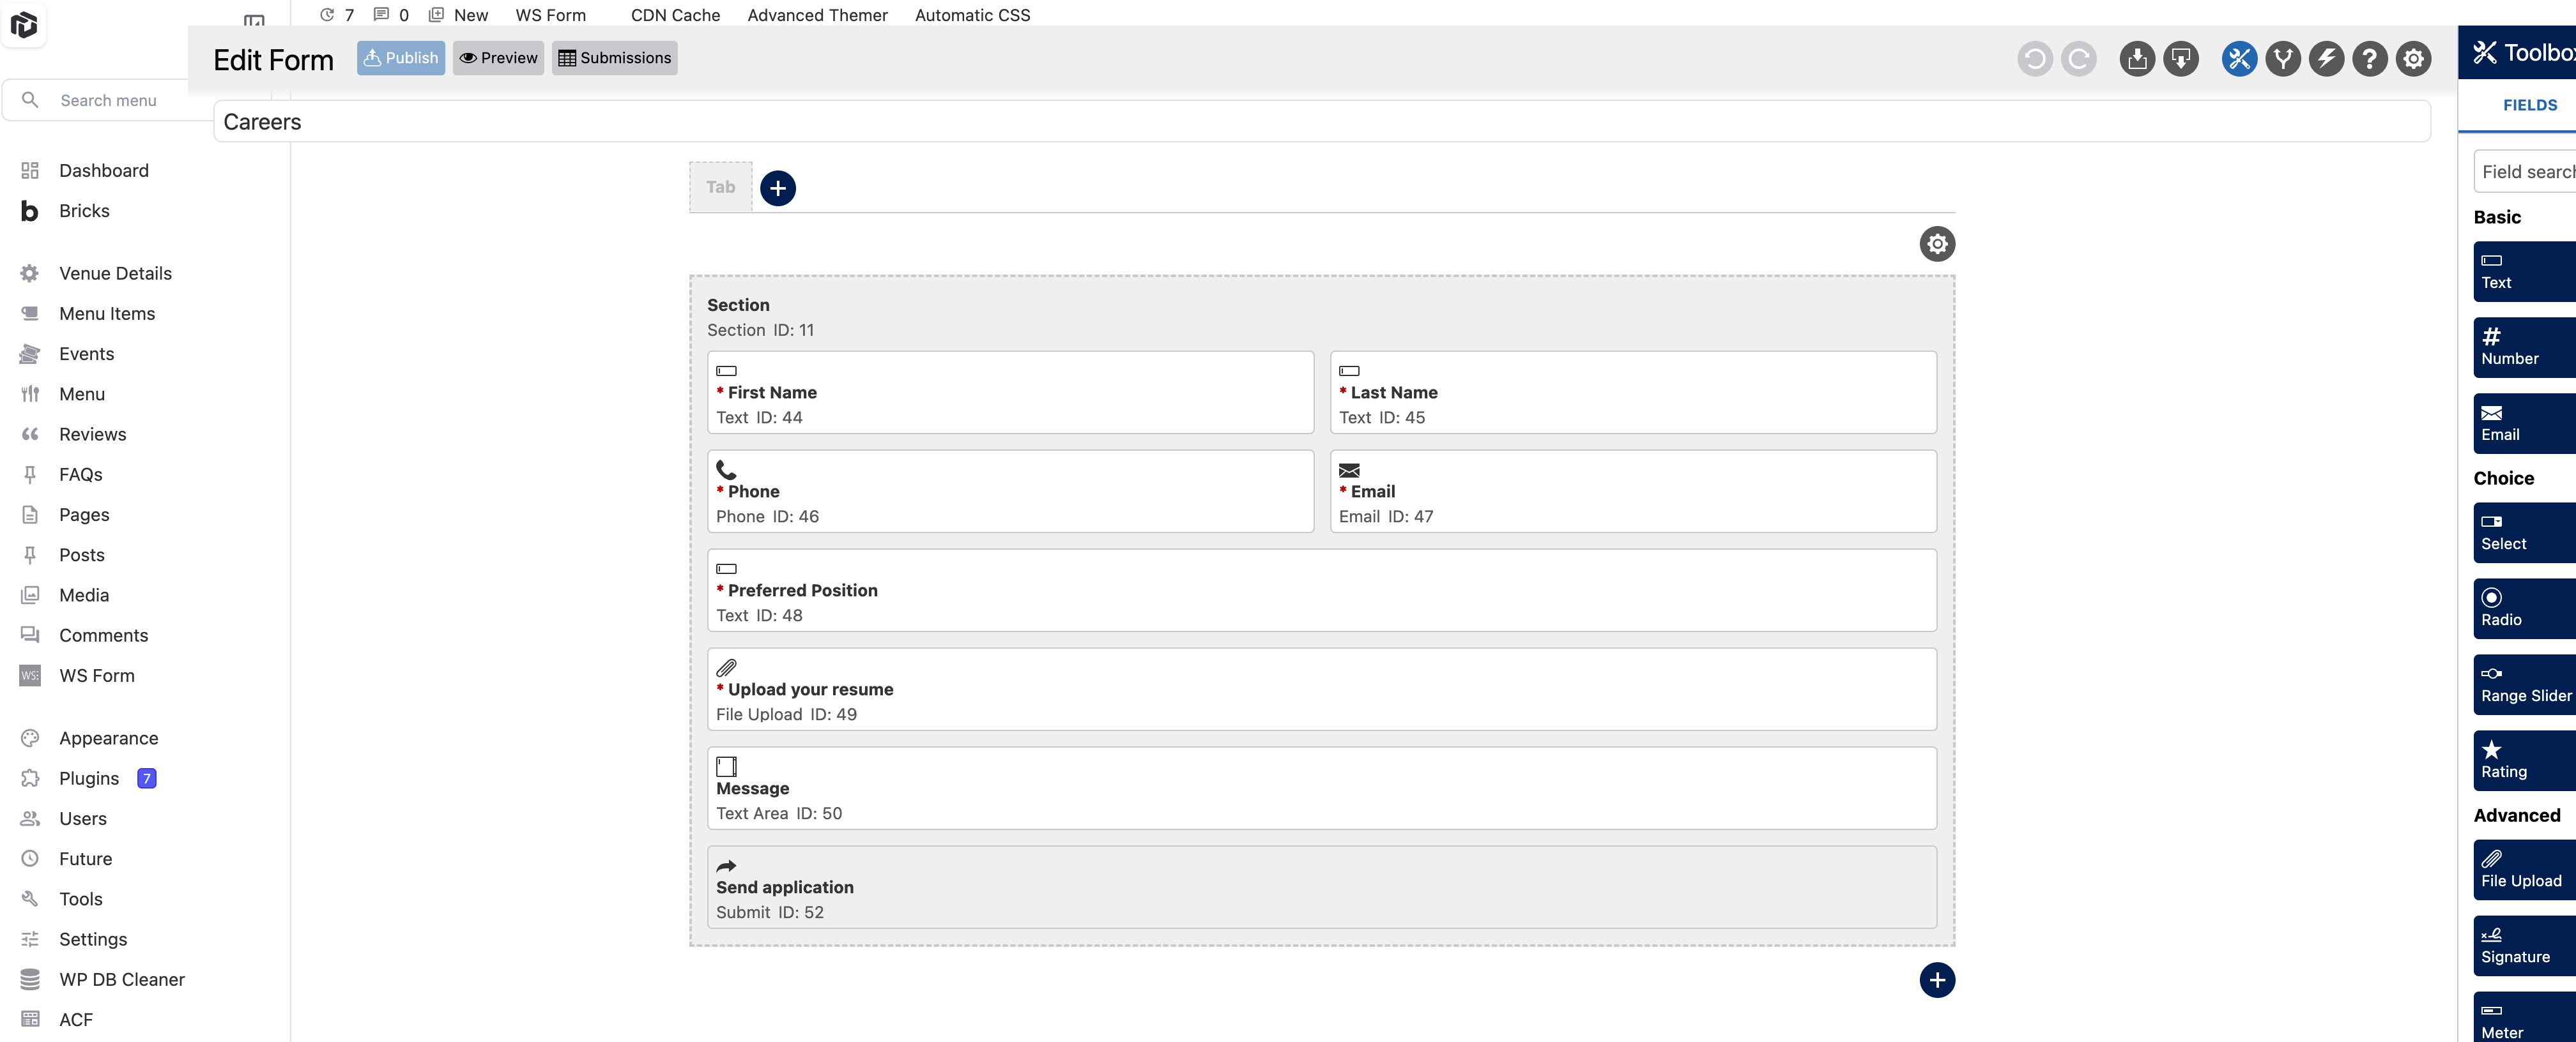Select the Tab label in form

720,187
